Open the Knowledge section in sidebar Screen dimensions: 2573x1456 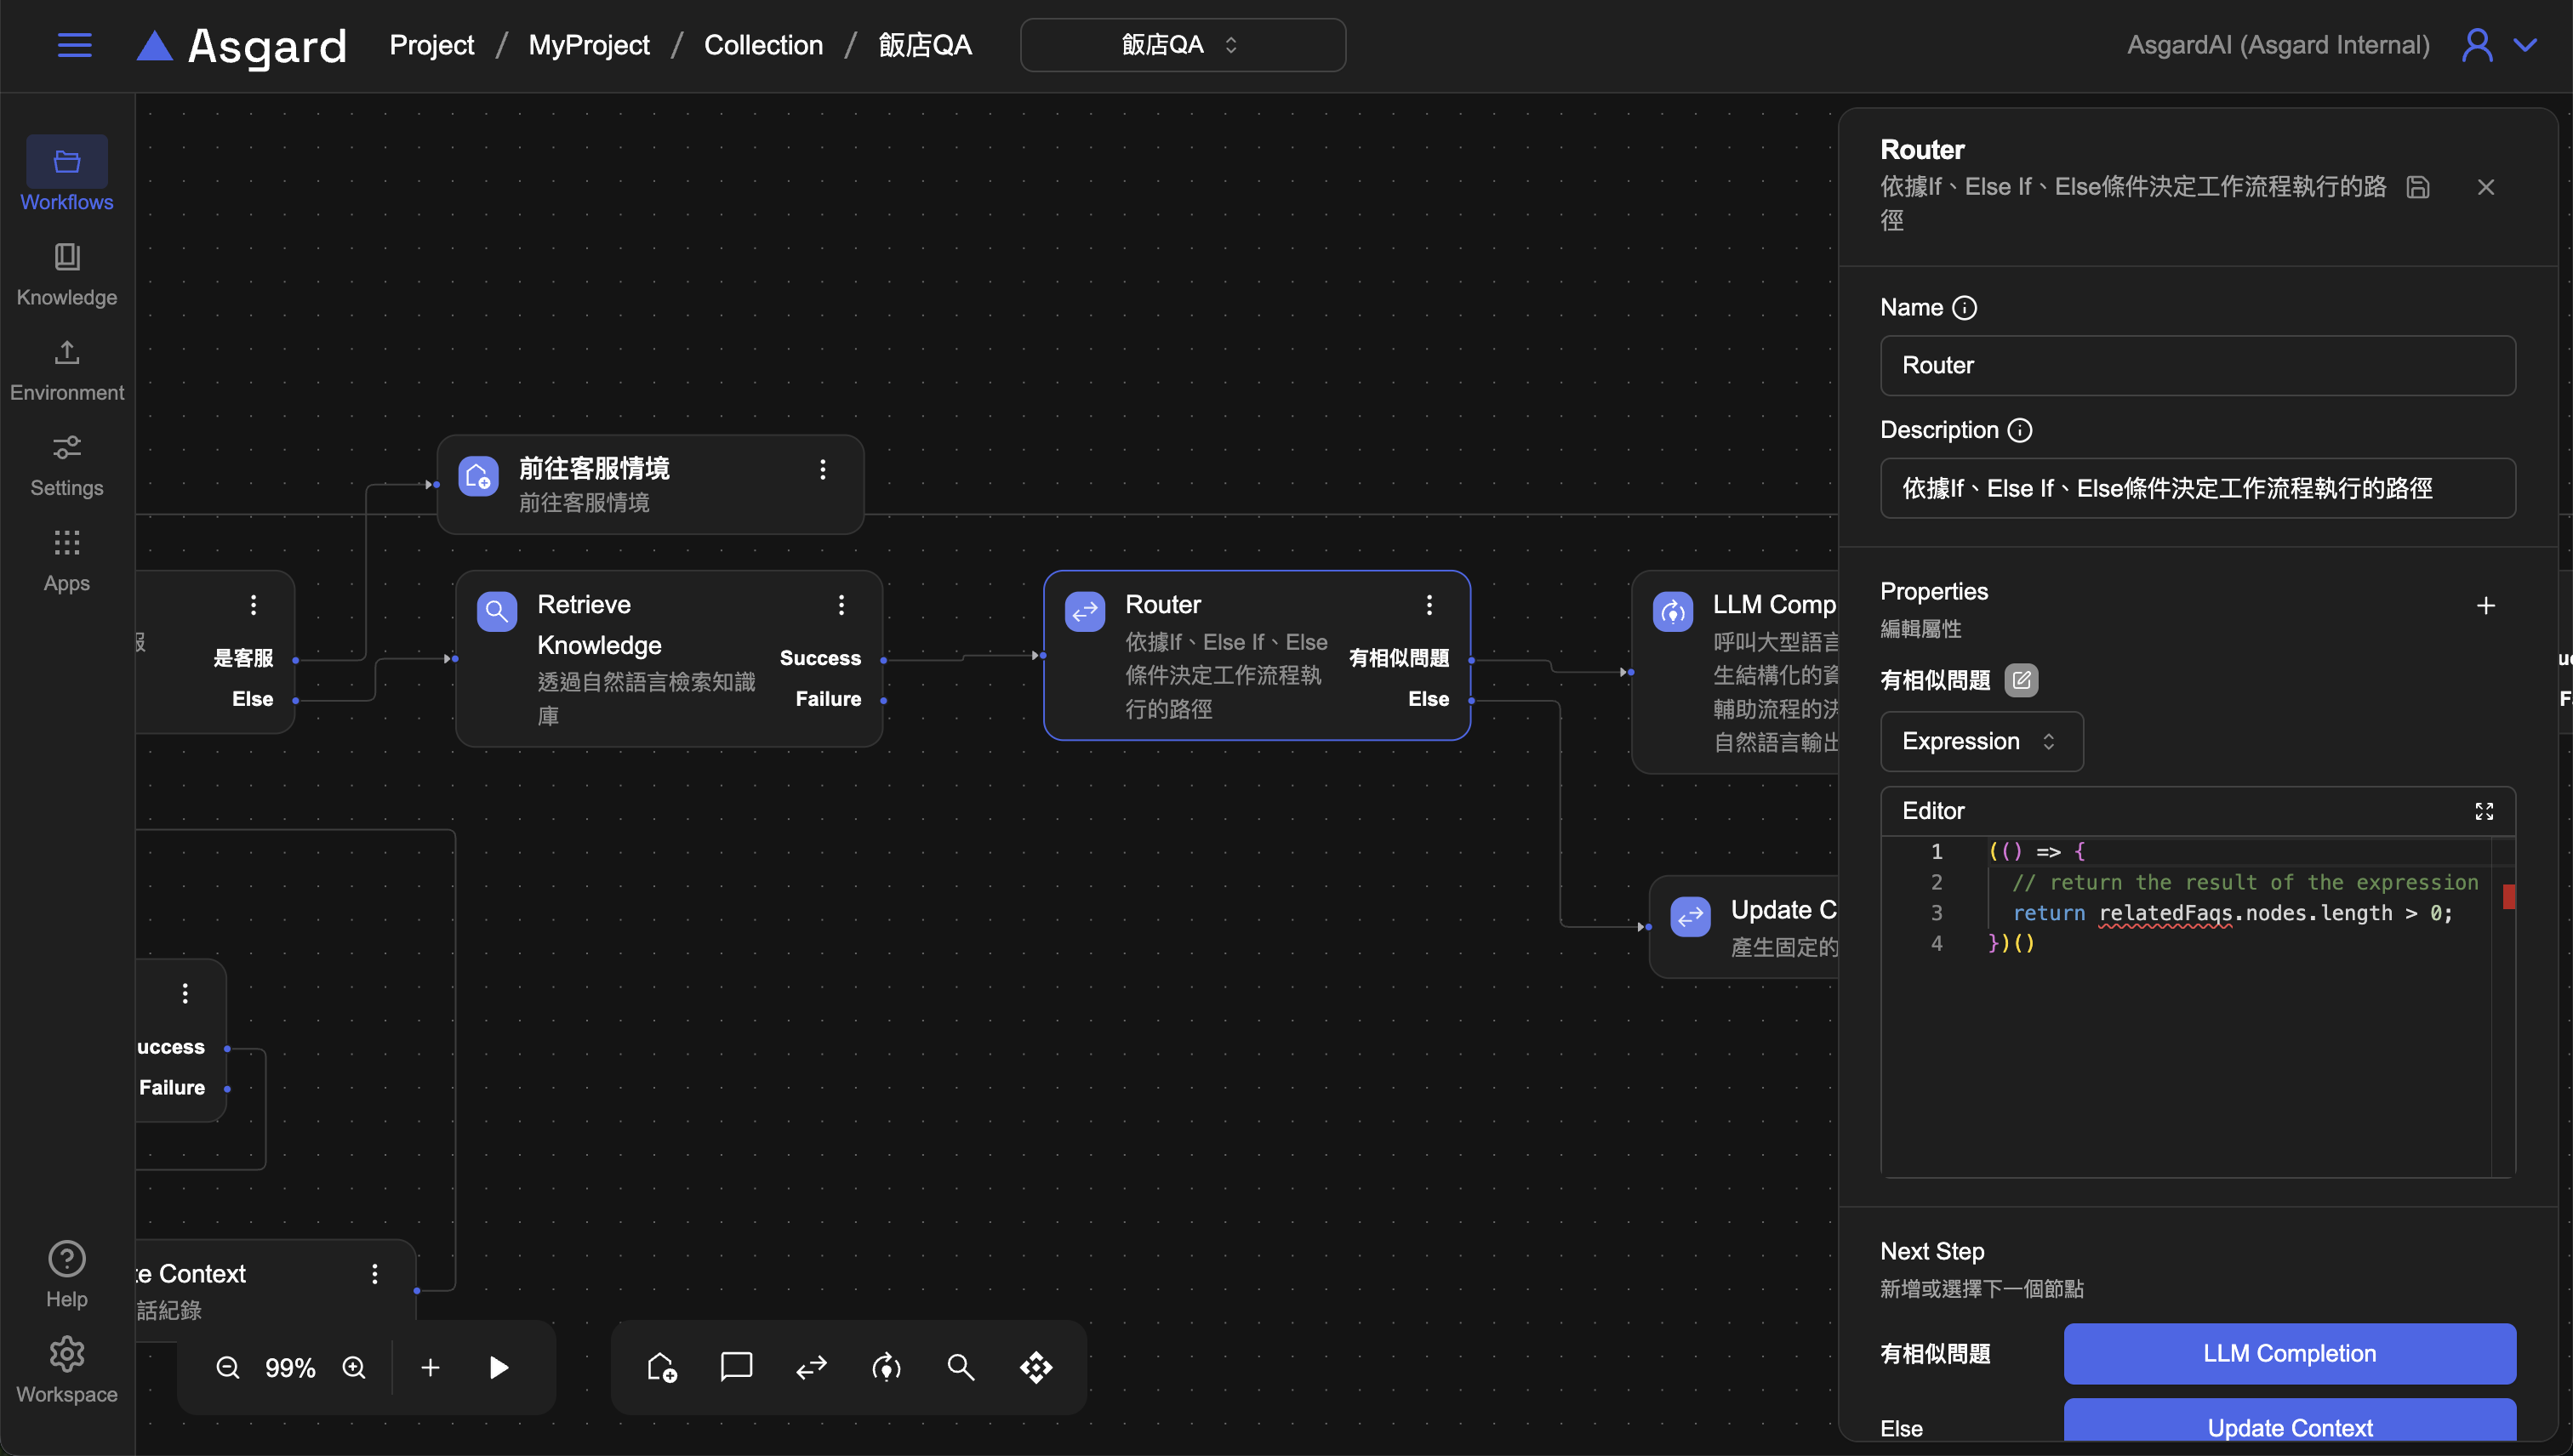[x=67, y=274]
